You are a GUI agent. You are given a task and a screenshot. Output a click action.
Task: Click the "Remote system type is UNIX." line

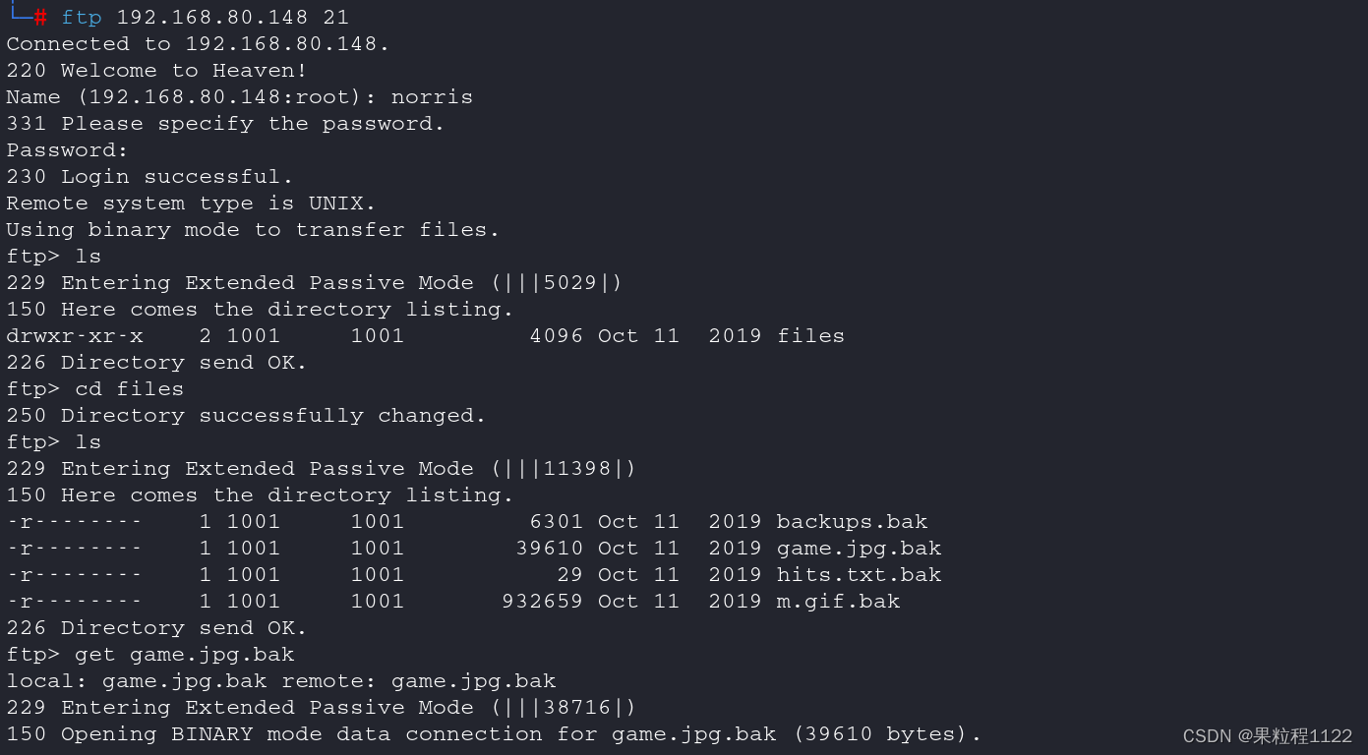point(191,203)
